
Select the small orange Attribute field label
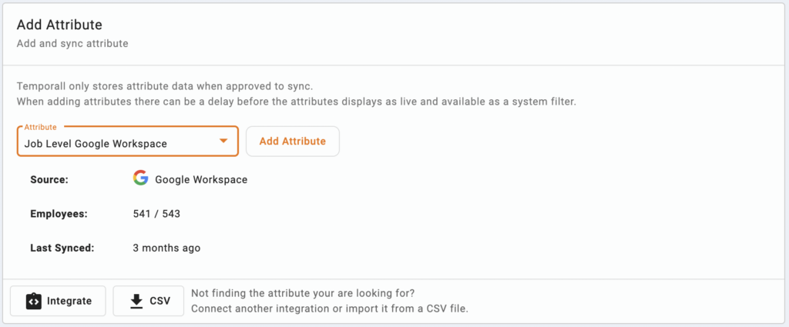(x=40, y=127)
